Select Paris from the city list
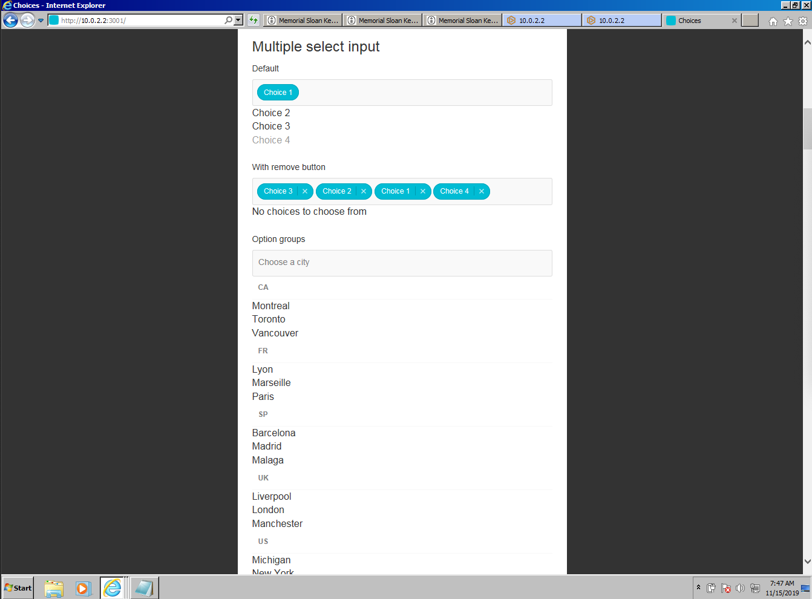Viewport: 812px width, 599px height. pos(402,396)
